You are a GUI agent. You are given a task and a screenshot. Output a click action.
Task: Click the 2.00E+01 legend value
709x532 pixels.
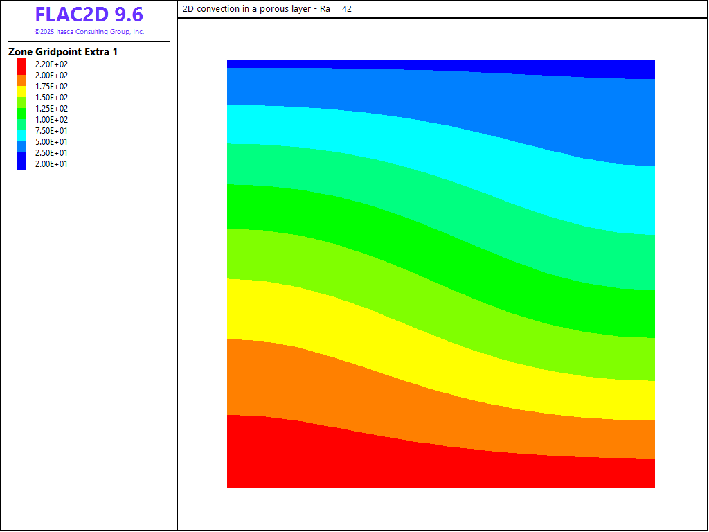tap(51, 164)
